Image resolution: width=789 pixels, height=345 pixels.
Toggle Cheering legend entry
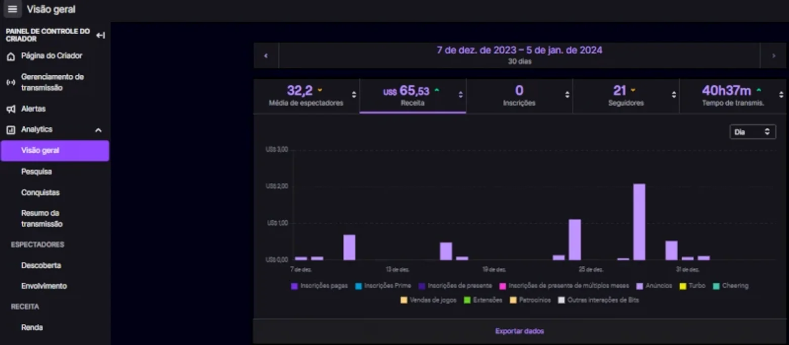(730, 286)
